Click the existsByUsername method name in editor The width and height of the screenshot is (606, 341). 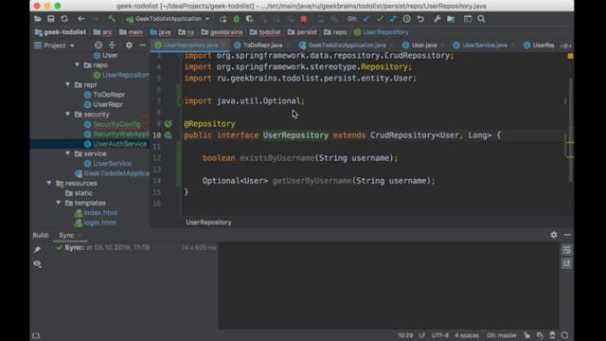(x=277, y=158)
